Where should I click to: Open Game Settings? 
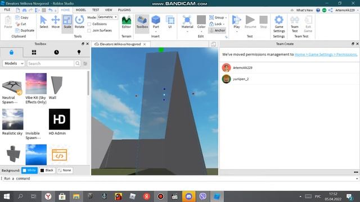click(279, 24)
